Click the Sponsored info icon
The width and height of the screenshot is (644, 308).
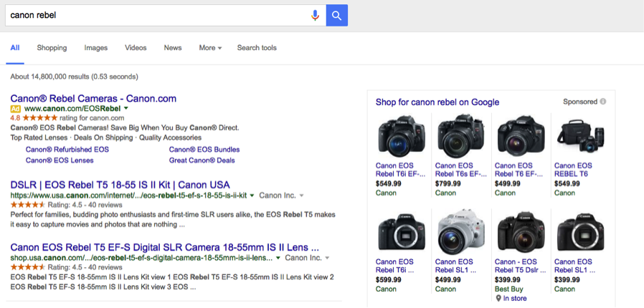(x=603, y=101)
